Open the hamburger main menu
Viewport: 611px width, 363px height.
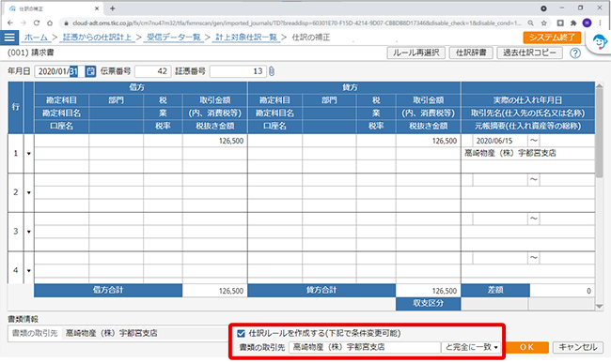[9, 38]
